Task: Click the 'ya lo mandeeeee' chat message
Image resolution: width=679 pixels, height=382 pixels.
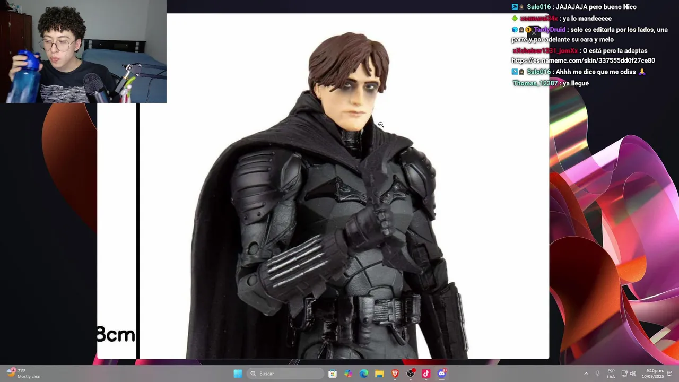Action: 587,19
